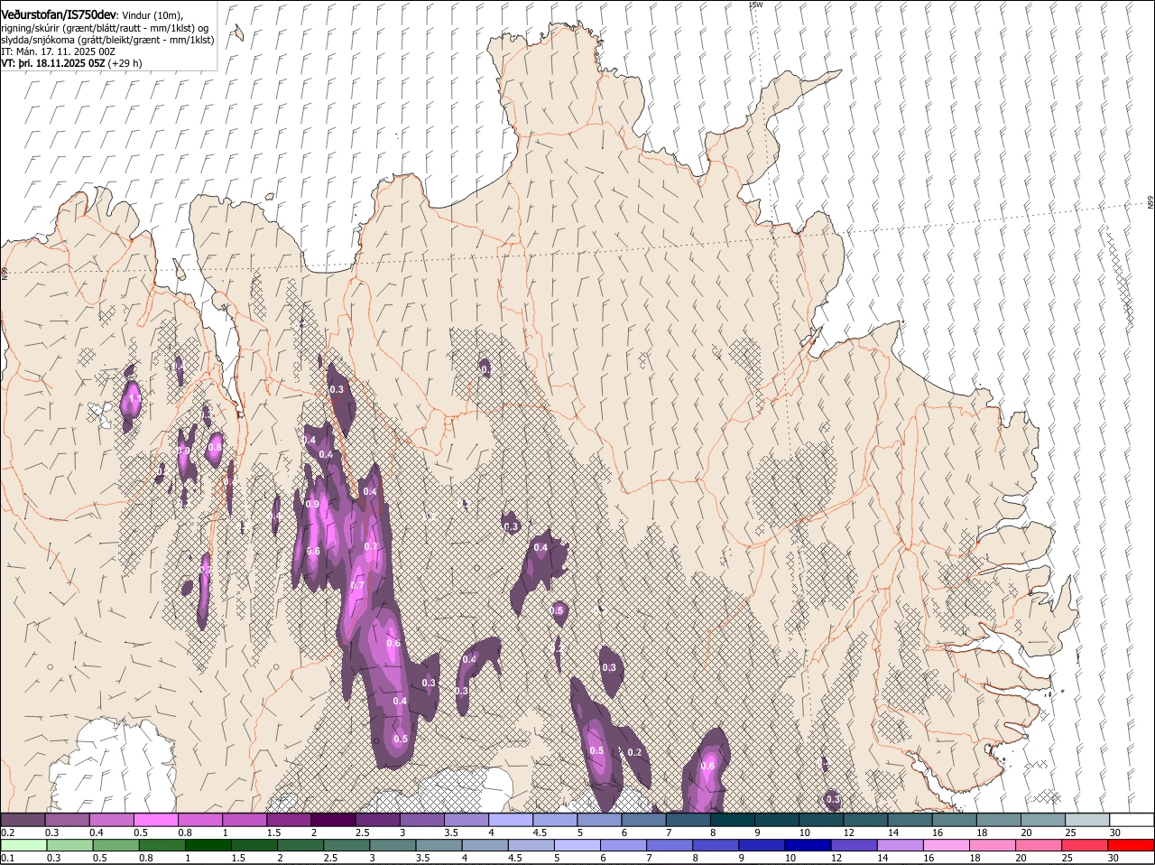Click the '0.2' label in the snow legend
Viewport: 1155px width, 865px height.
tap(7, 832)
